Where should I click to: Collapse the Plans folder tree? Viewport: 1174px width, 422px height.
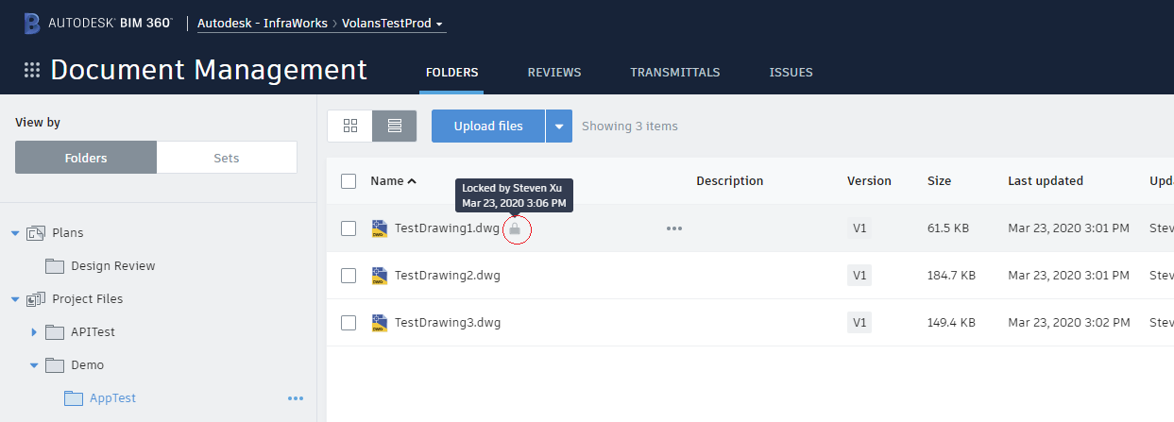[x=15, y=233]
